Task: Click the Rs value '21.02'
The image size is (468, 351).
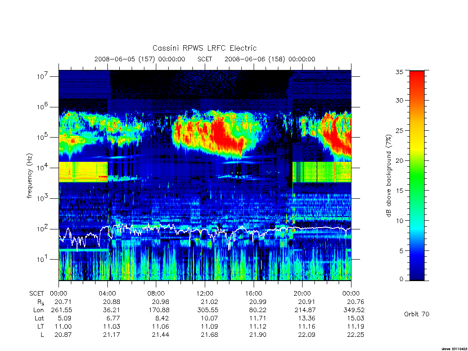Action: click(x=209, y=302)
